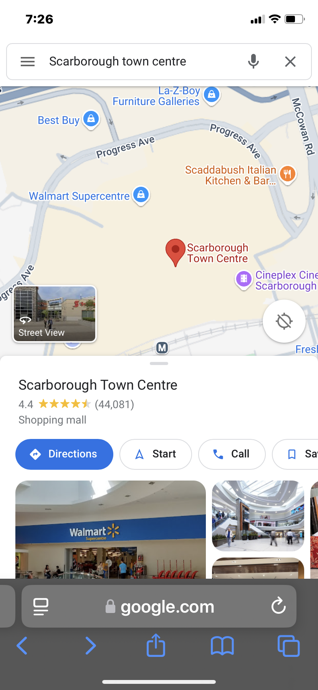
Task: Open the Street View thumbnail
Action: click(x=55, y=314)
